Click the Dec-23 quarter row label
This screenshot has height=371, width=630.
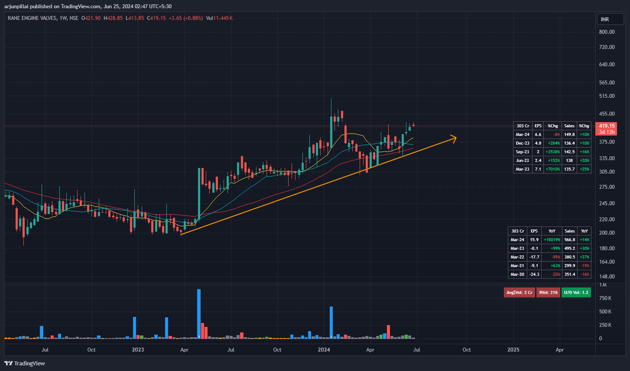click(523, 143)
